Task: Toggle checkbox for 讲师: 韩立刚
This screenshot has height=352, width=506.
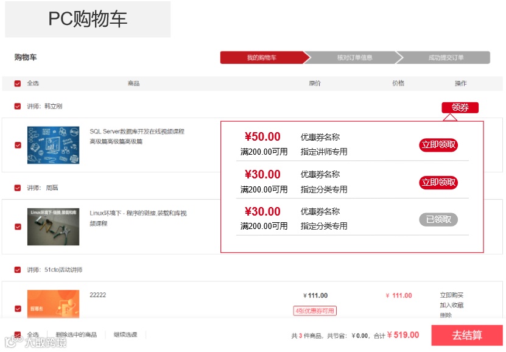Action: tap(18, 106)
